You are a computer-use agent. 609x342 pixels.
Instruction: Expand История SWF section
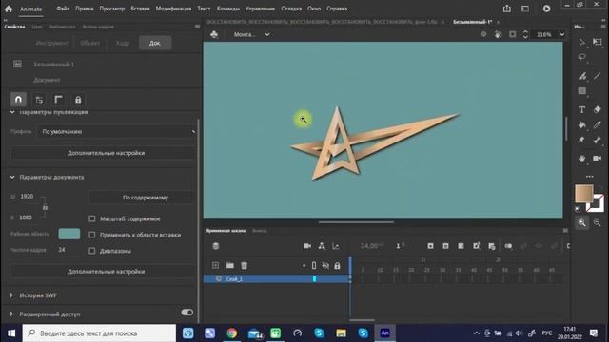click(11, 295)
